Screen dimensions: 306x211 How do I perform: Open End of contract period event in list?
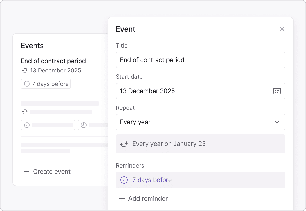point(53,61)
